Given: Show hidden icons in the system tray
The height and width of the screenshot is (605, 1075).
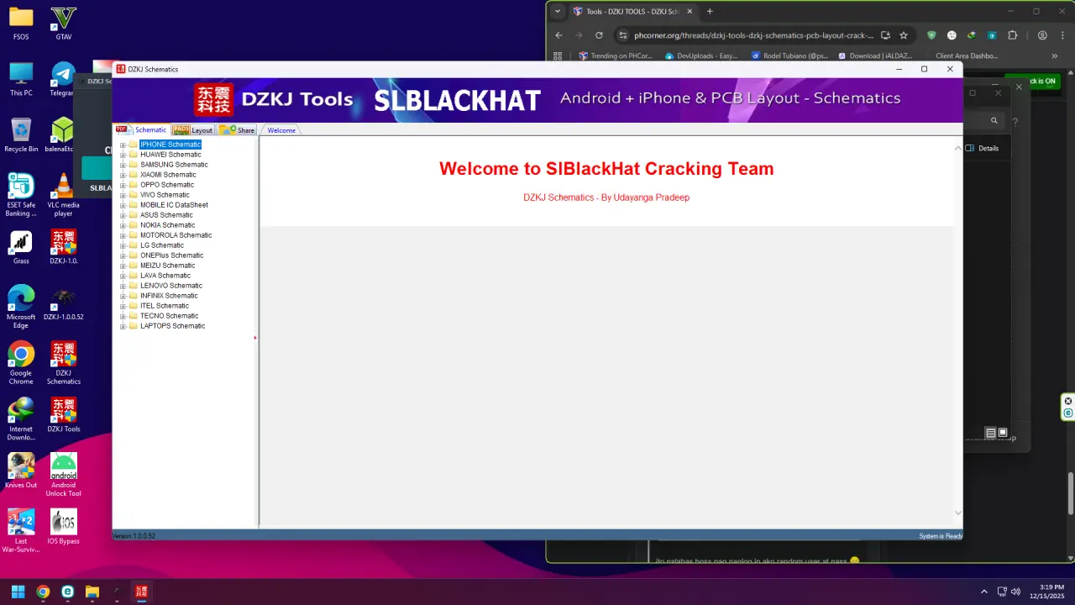Looking at the screenshot, I should tap(984, 592).
